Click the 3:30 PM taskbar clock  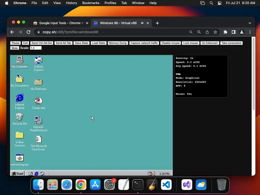tap(164, 174)
